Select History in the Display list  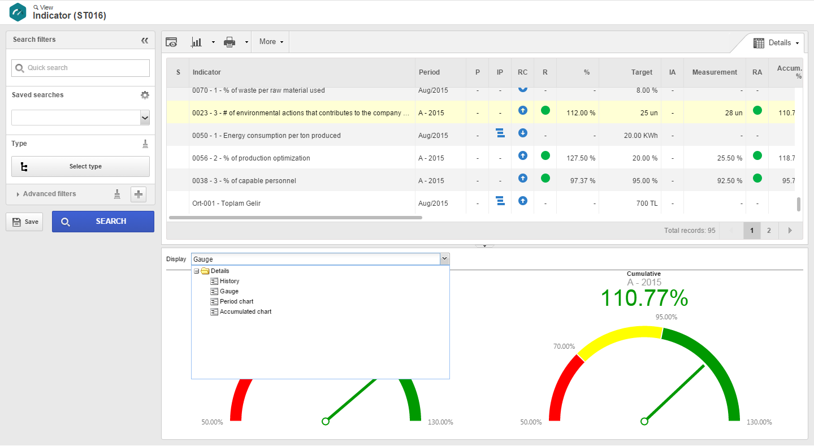tap(230, 282)
